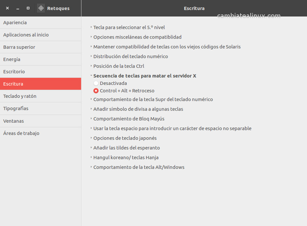Maximize the Retoques window
Viewport: 307px width, 226px height.
click(x=28, y=8)
